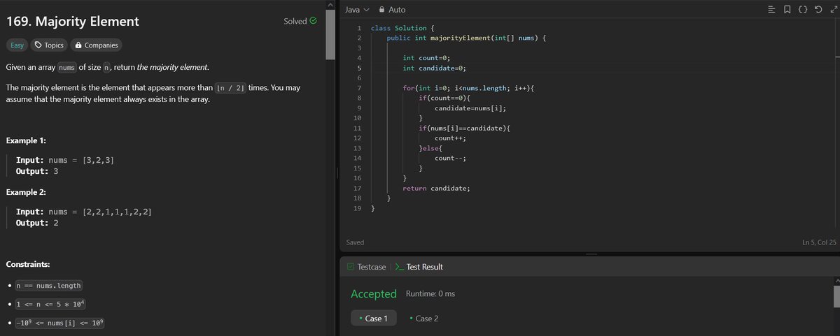Click the 'Ln 5, Col 25' status text
The width and height of the screenshot is (840, 336).
click(818, 242)
